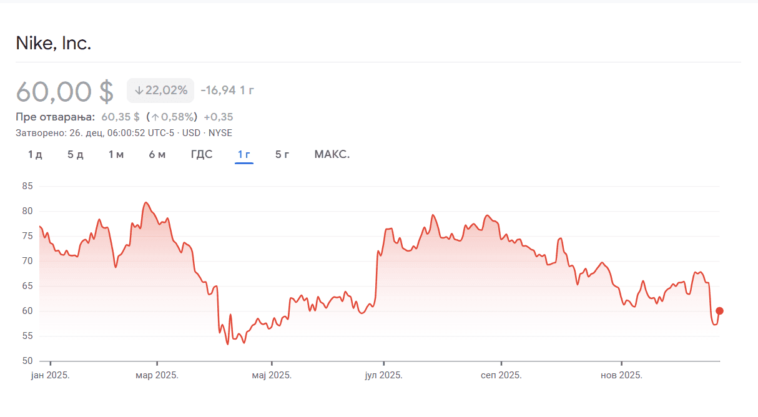Click the red end-of-chart price dot
This screenshot has width=758, height=417.
tap(719, 311)
